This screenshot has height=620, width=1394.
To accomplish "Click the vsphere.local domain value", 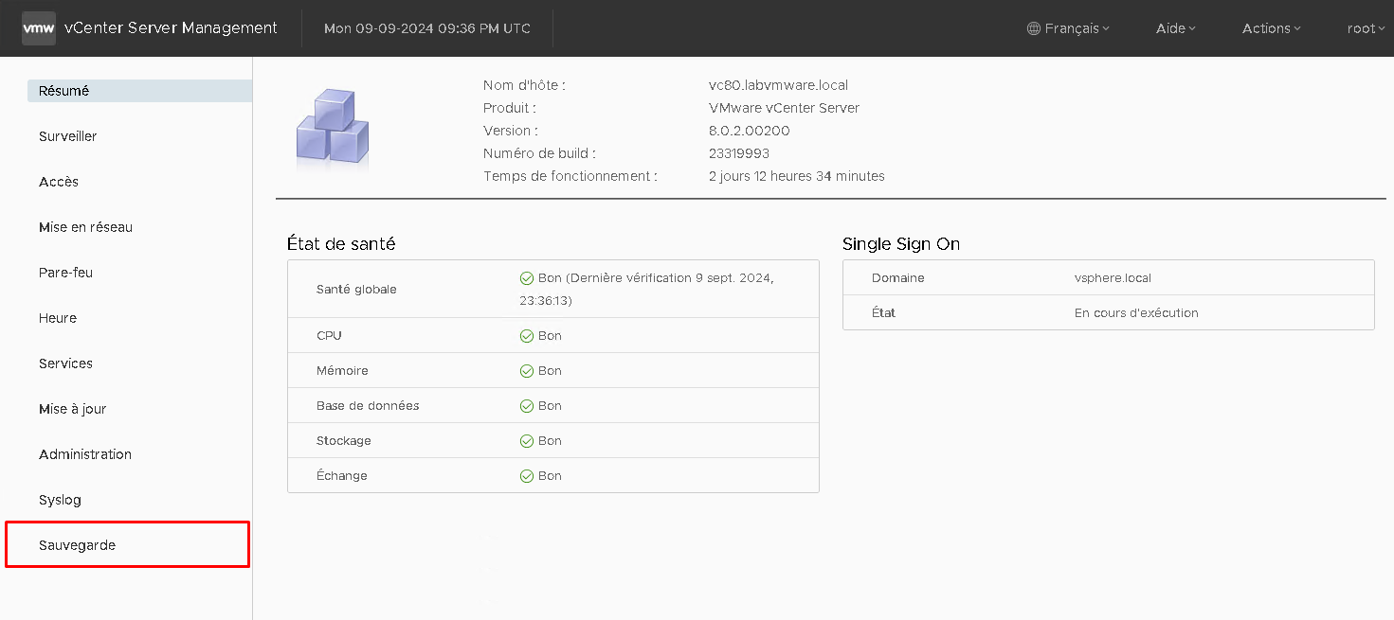I will [x=1113, y=278].
